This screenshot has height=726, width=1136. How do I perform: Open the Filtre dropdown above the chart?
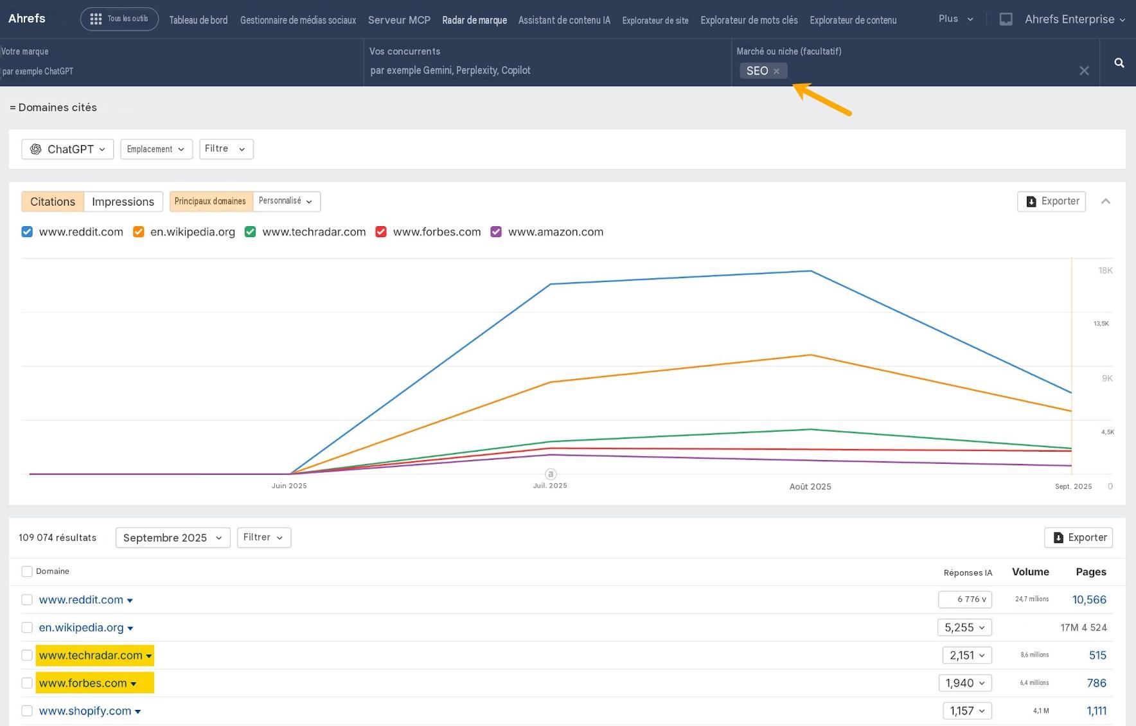[226, 149]
